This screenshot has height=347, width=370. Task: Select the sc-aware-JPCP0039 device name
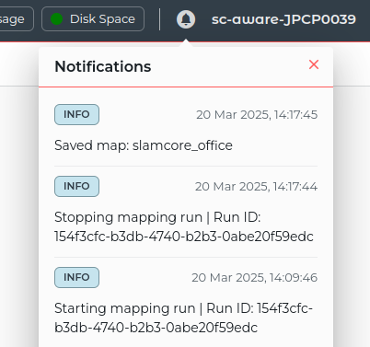[x=283, y=19]
